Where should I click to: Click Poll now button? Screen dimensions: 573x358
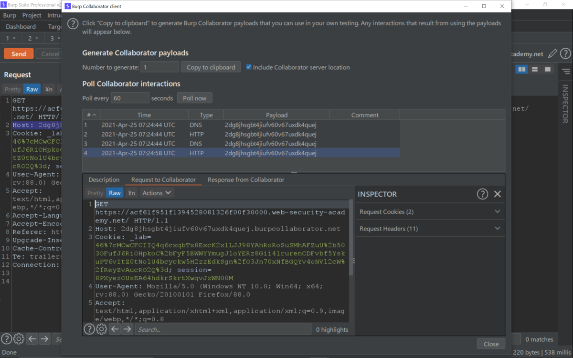(194, 98)
